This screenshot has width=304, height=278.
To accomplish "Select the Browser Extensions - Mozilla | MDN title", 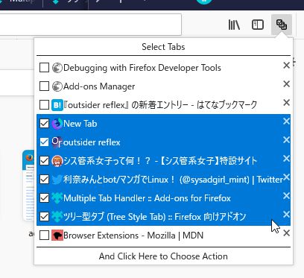I will 133,236.
